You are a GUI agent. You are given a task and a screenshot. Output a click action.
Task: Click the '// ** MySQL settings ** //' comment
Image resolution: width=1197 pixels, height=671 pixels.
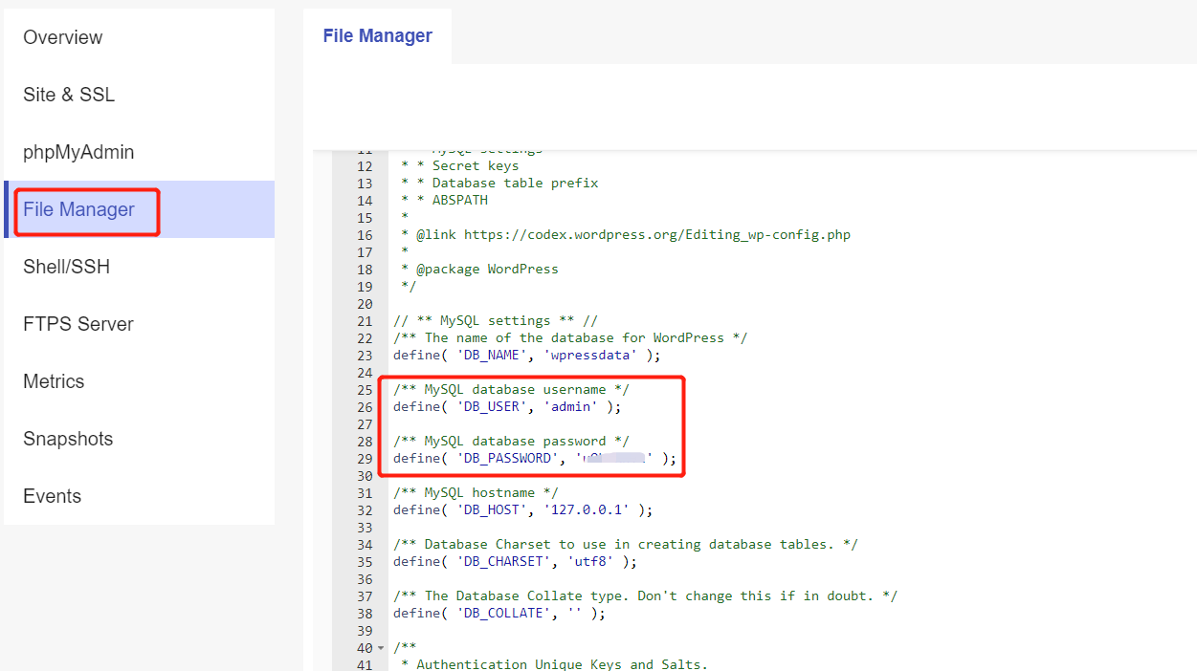495,321
